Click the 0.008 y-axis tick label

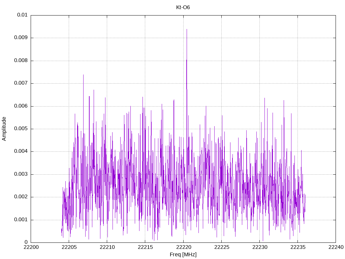pyautogui.click(x=21, y=61)
